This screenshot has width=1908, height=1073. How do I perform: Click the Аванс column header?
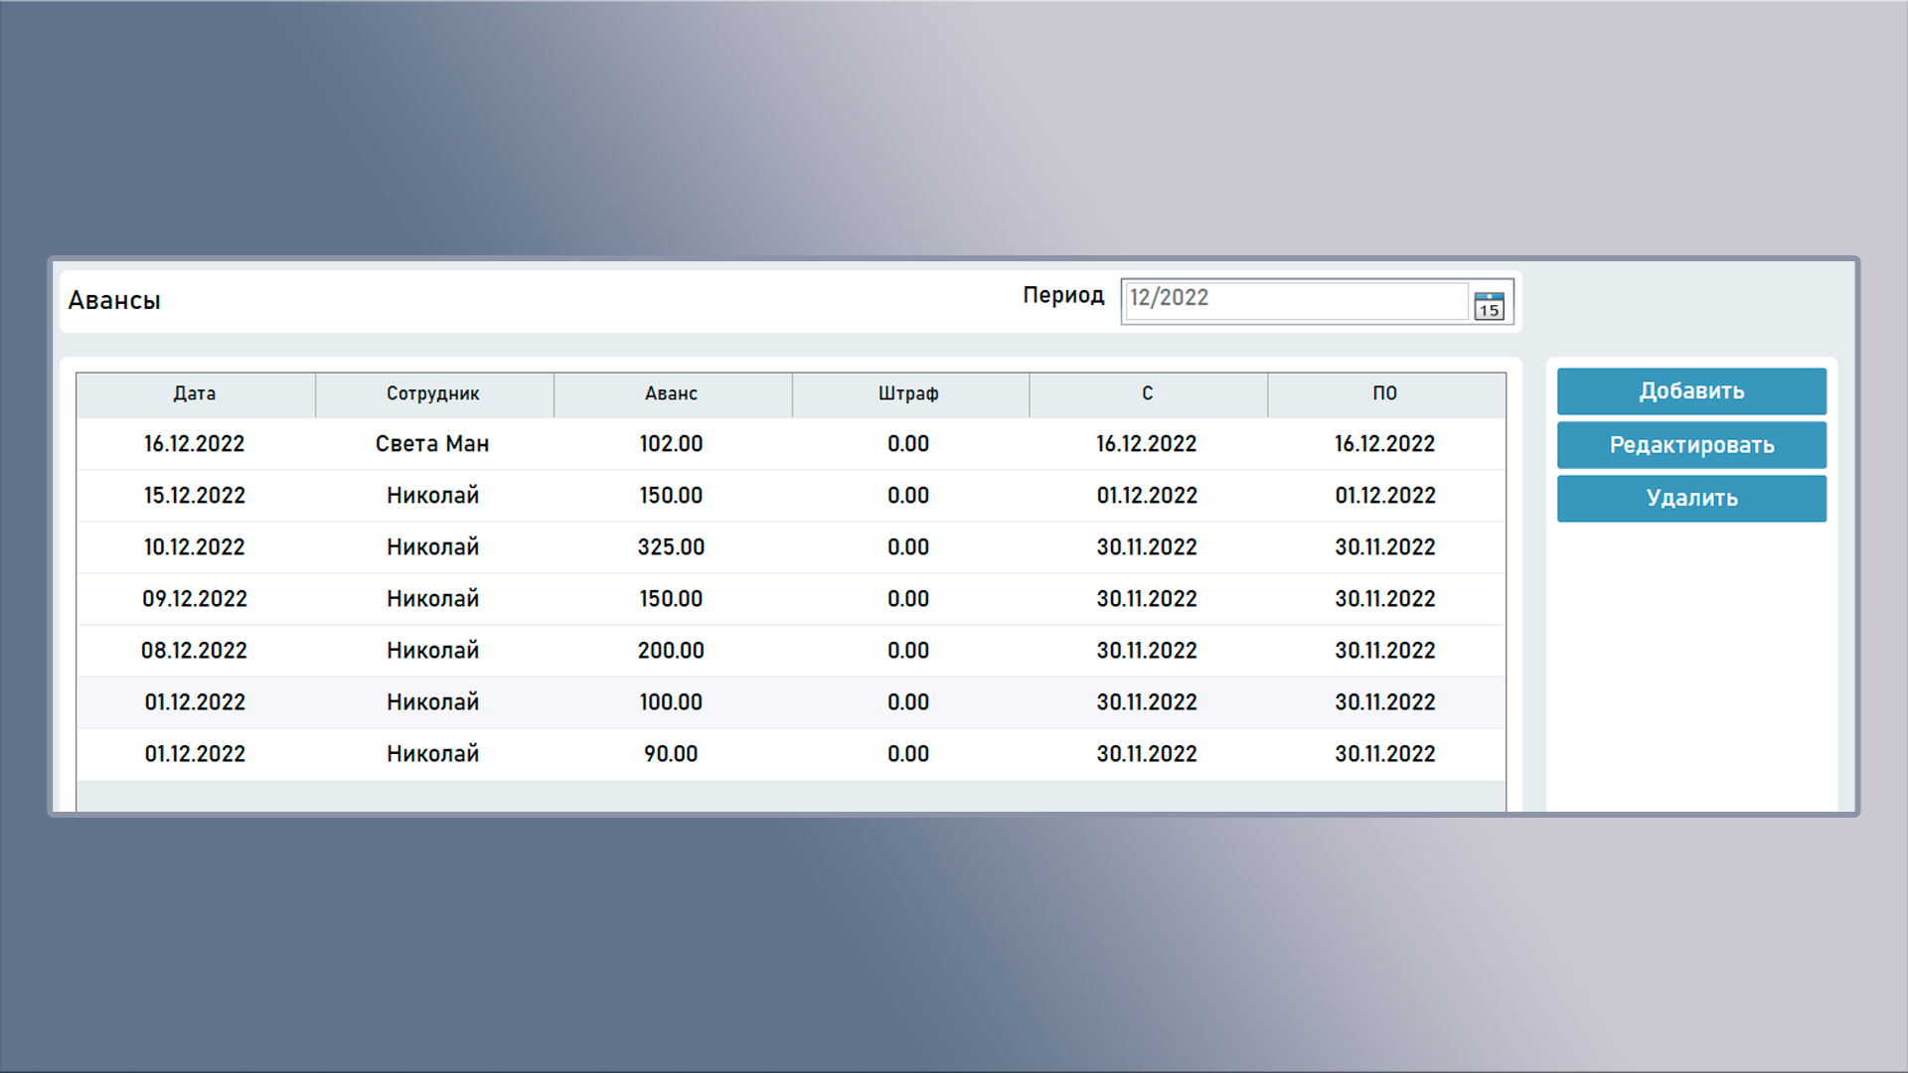(x=672, y=394)
